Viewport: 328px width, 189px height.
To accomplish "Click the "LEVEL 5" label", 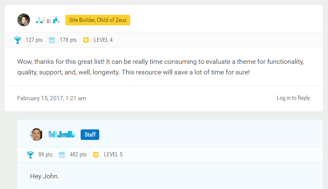I will pos(113,155).
